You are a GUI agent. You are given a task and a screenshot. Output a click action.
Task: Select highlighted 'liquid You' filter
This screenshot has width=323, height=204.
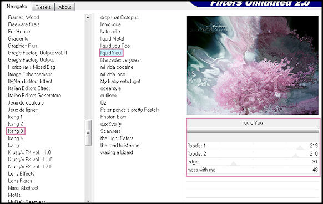[111, 53]
